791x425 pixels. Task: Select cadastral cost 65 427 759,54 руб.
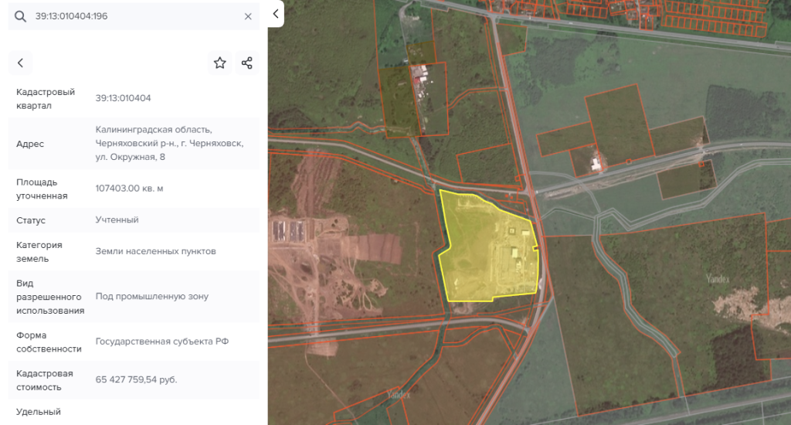(136, 379)
